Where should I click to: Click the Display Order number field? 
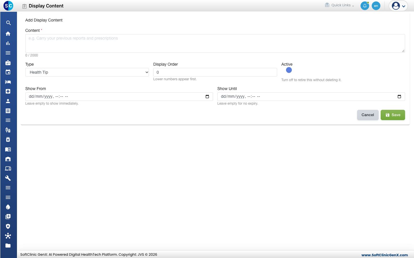[215, 72]
